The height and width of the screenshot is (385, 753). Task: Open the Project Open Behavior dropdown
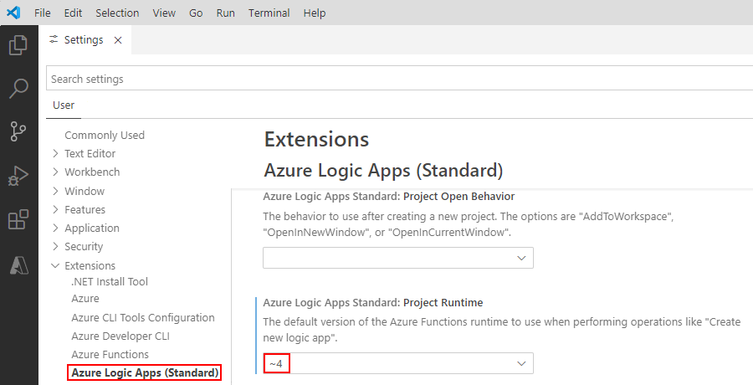click(398, 258)
